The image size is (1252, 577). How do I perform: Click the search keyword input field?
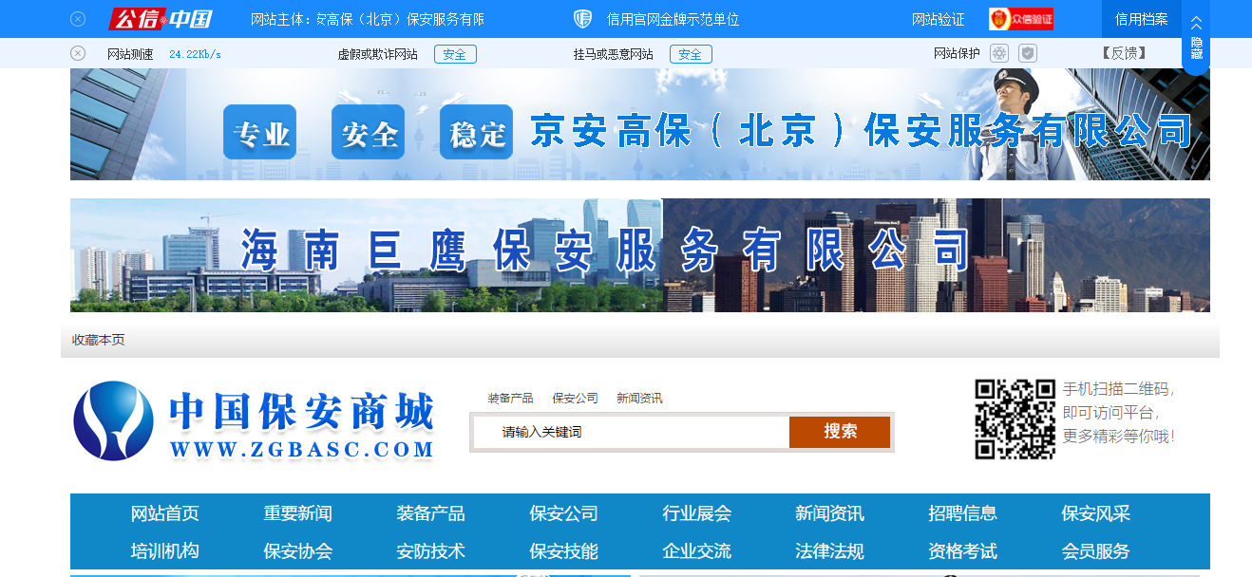click(627, 432)
